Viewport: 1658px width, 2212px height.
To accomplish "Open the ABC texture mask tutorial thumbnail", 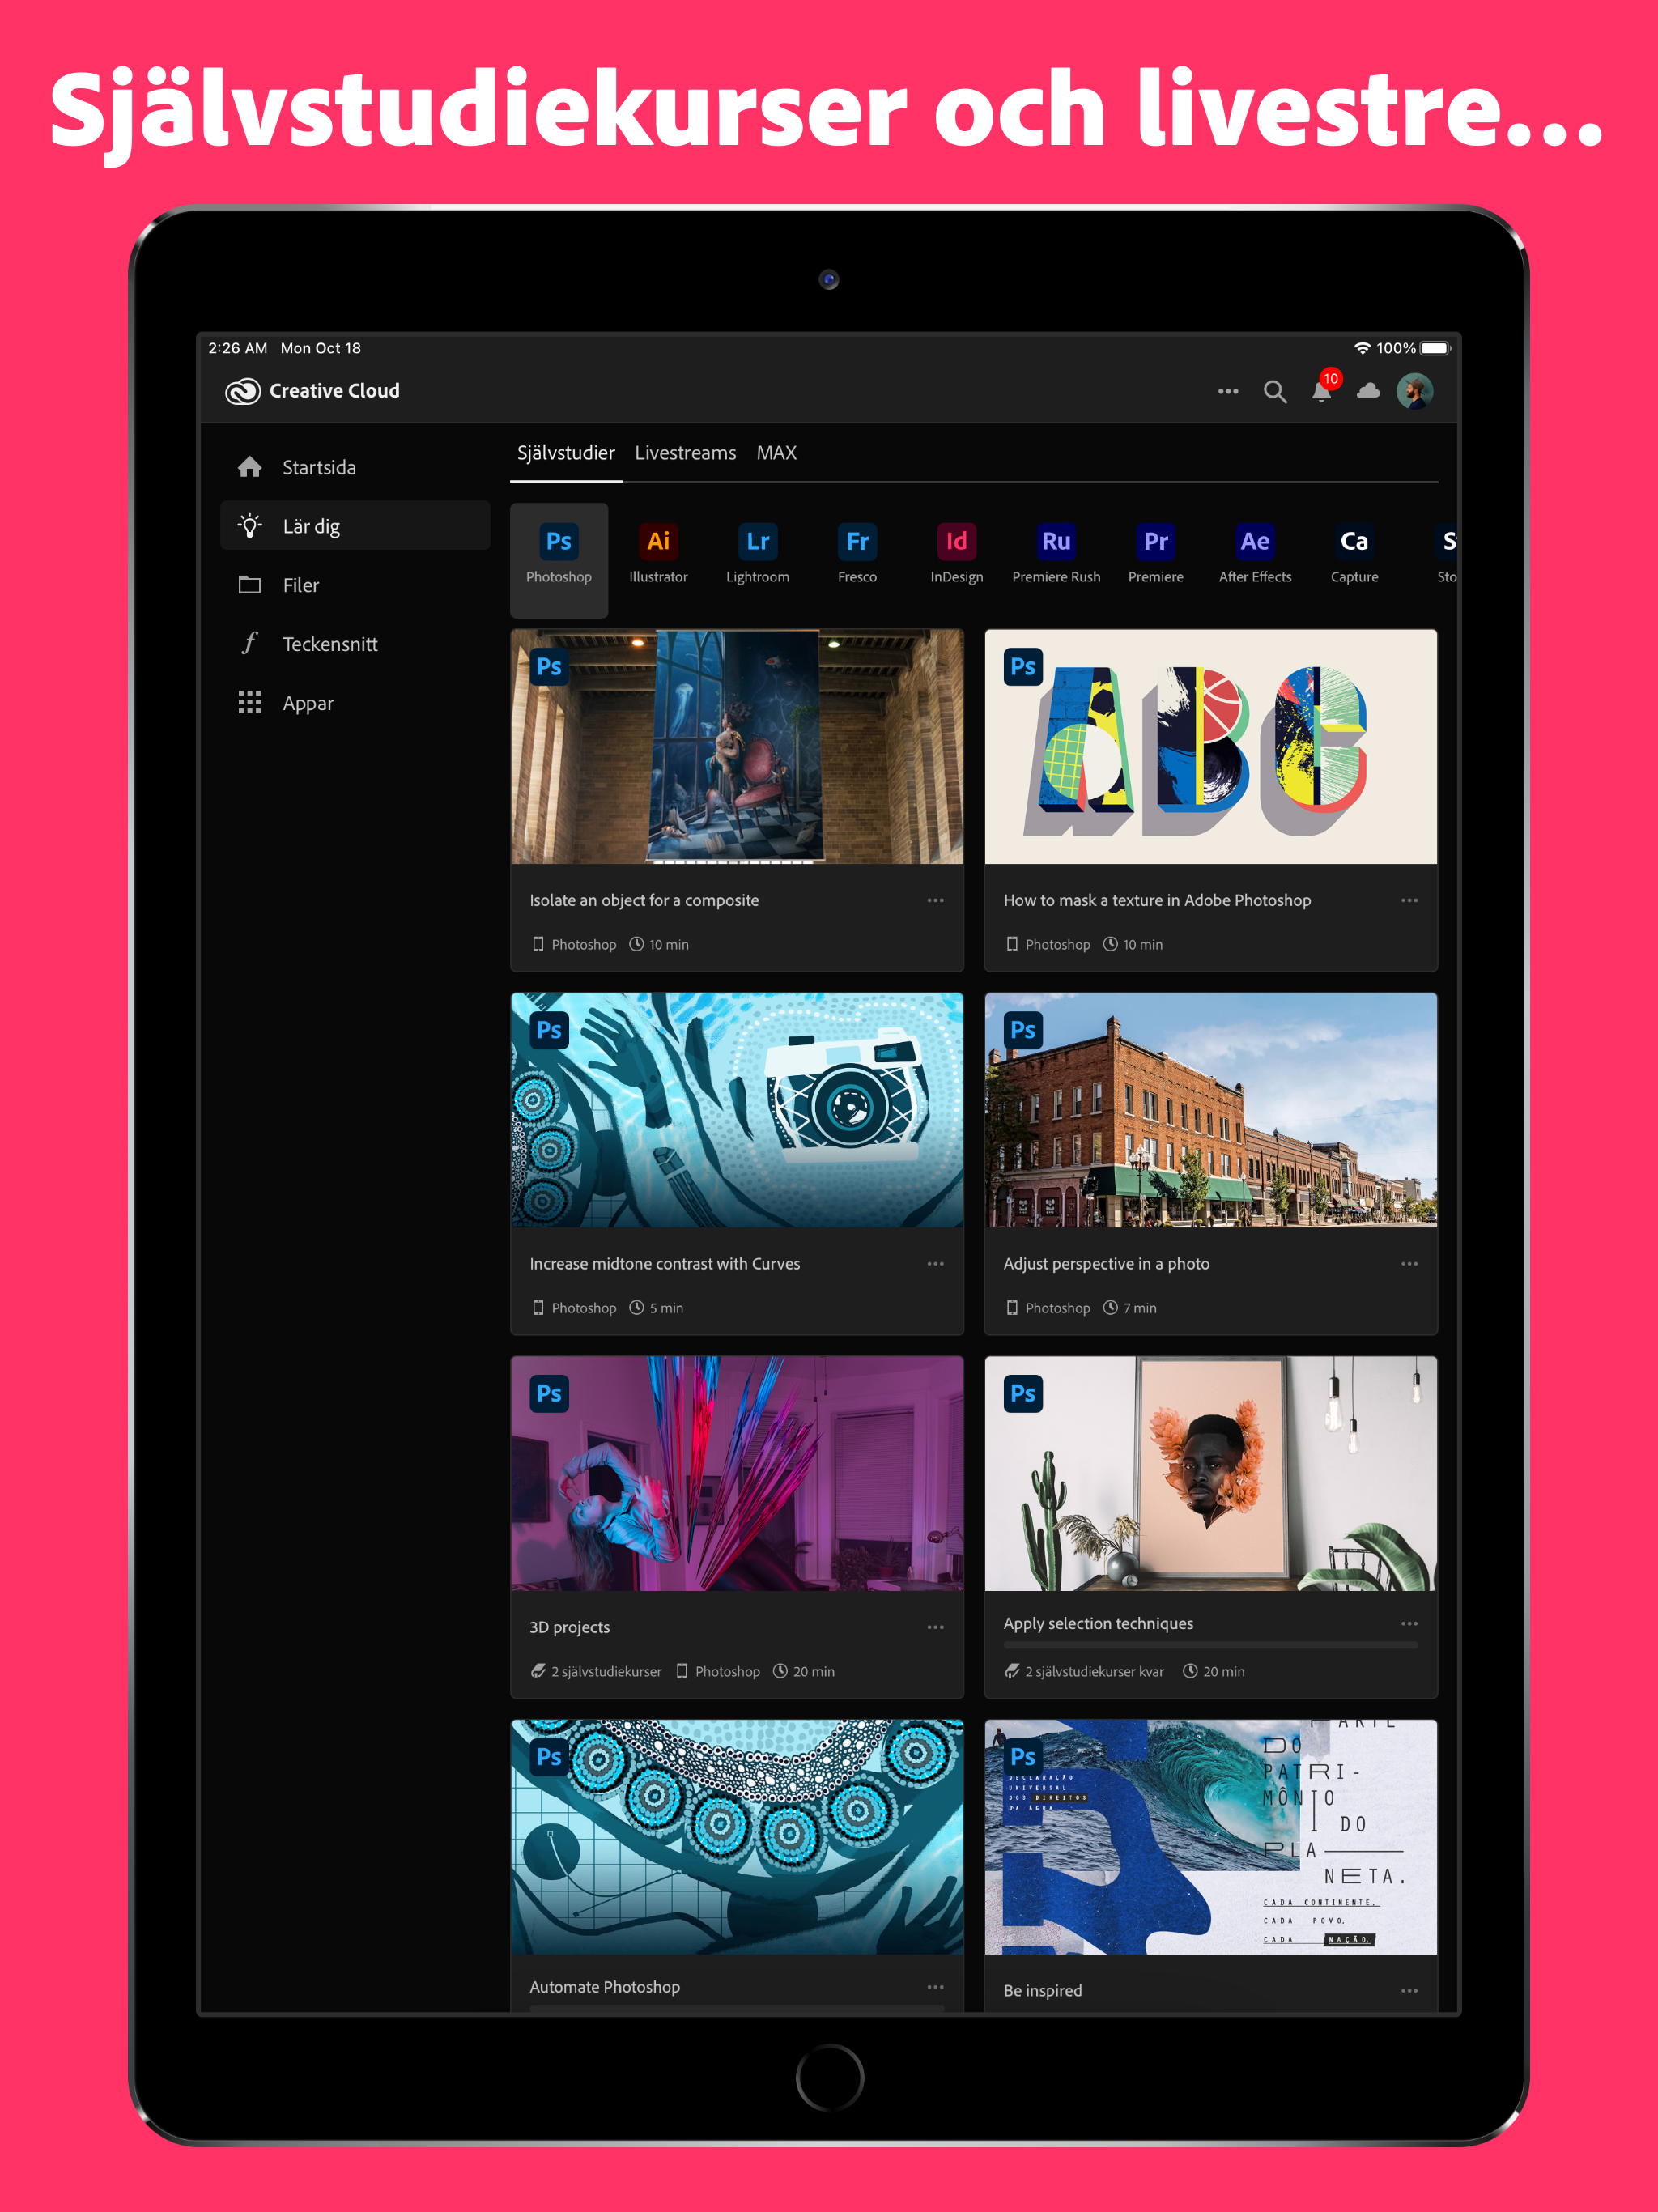I will tap(1210, 747).
